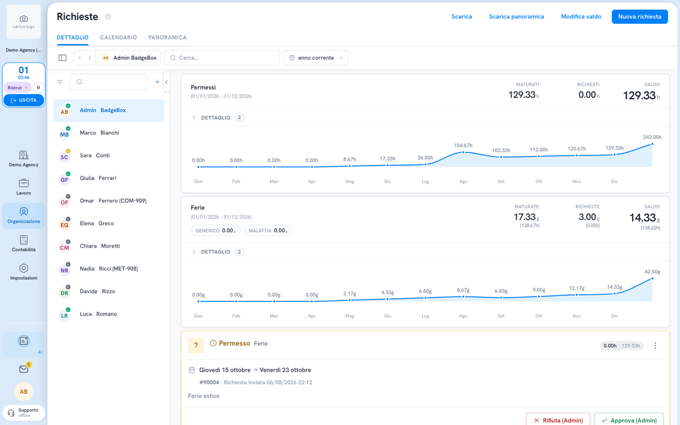The image size is (680, 425).
Task: Click the USCITA clock-out button
Action: pos(24,100)
